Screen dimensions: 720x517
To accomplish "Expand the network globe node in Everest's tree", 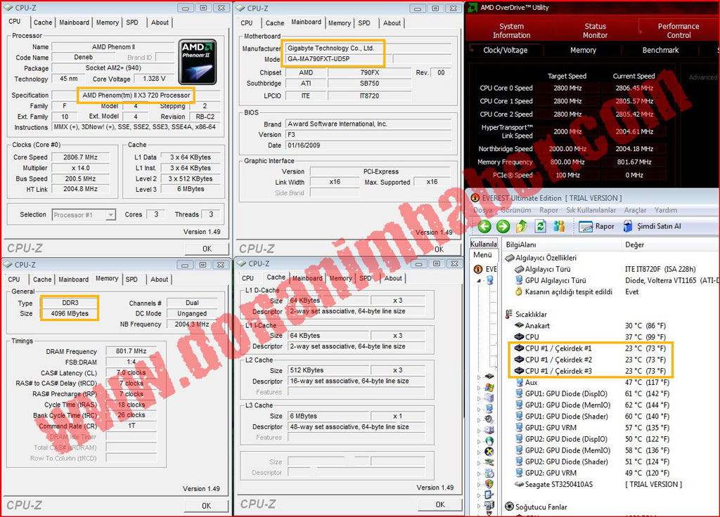I will coord(478,441).
